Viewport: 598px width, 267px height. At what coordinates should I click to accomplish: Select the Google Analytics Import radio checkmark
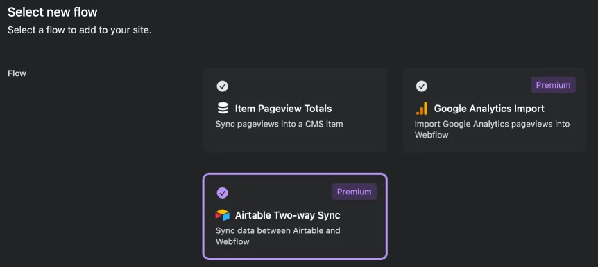point(421,86)
